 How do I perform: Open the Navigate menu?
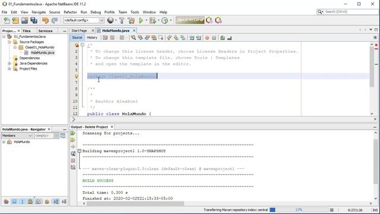(39, 12)
